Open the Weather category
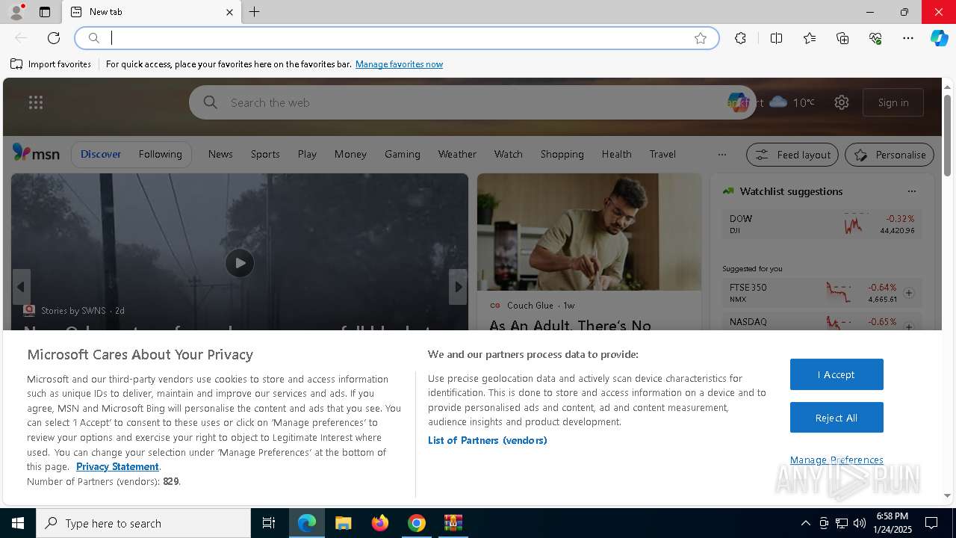 click(x=457, y=154)
